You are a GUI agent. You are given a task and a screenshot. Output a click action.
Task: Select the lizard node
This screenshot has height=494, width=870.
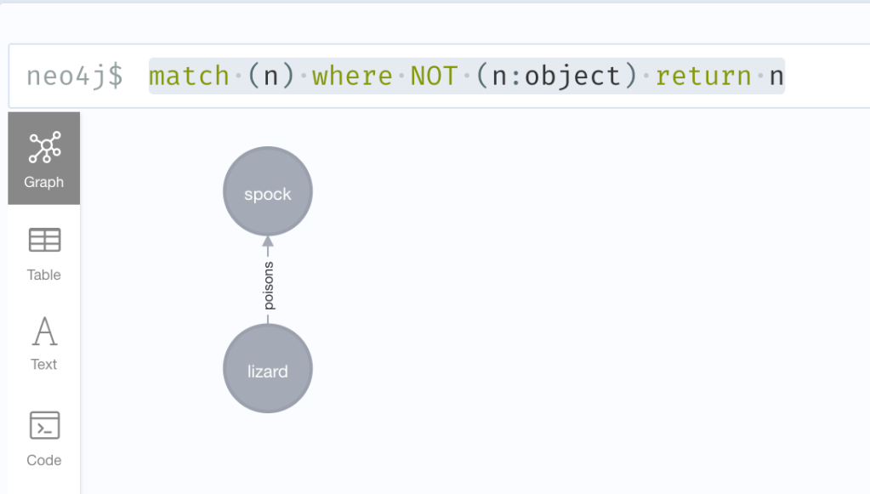pos(268,369)
